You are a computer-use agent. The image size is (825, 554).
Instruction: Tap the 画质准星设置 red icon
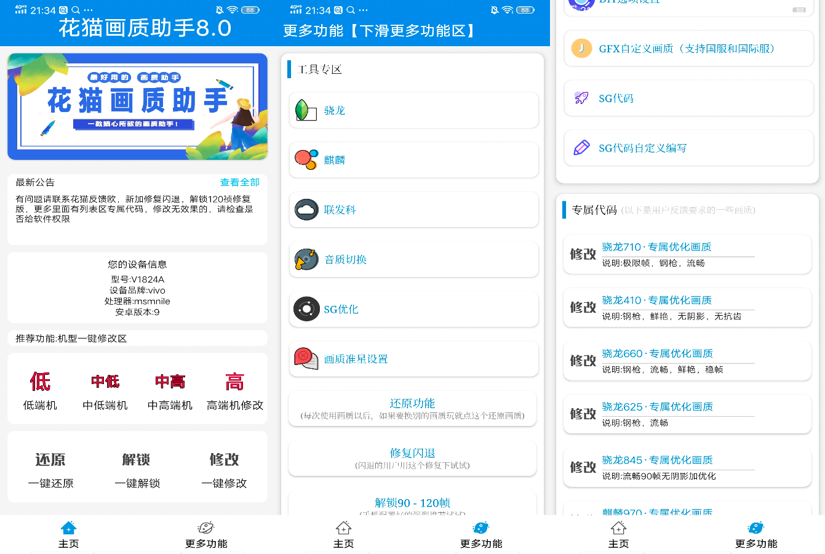tap(306, 359)
